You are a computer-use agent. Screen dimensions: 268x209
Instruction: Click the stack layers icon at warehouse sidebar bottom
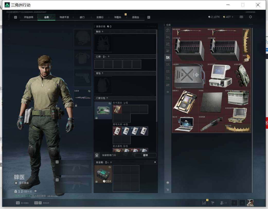click(x=168, y=183)
